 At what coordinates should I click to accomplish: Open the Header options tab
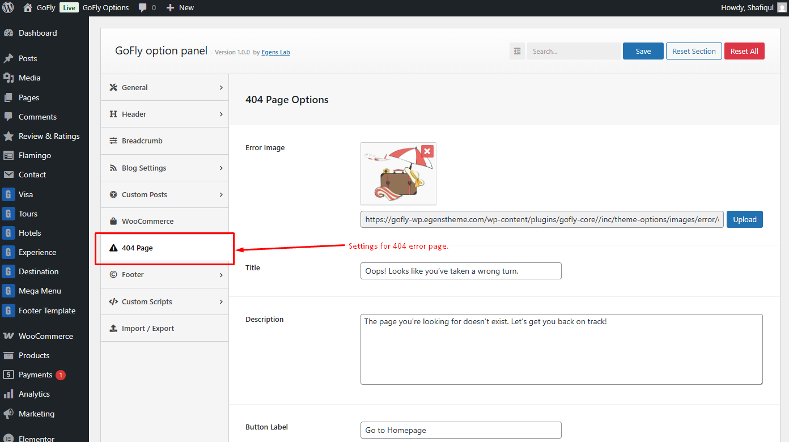point(165,114)
